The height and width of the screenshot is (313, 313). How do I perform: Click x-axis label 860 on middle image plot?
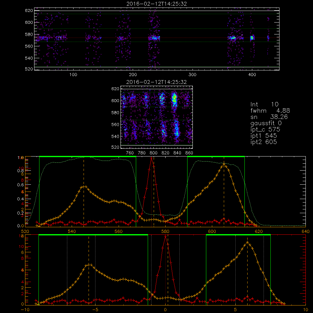click(189, 153)
